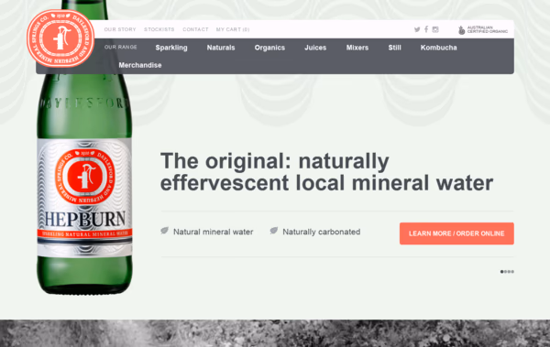
Task: Click the Australian Certified Organic badge
Action: (483, 30)
